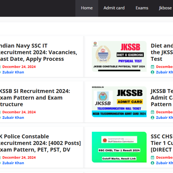Open JK Police Constable Recruitment article
Screen dimensions: 173x173
pyautogui.click(x=40, y=143)
